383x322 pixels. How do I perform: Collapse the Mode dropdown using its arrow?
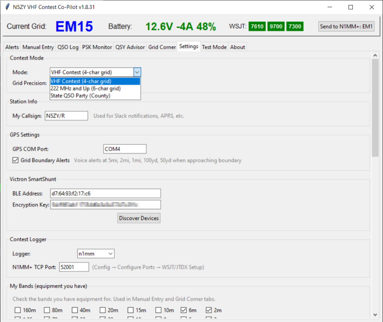137,72
